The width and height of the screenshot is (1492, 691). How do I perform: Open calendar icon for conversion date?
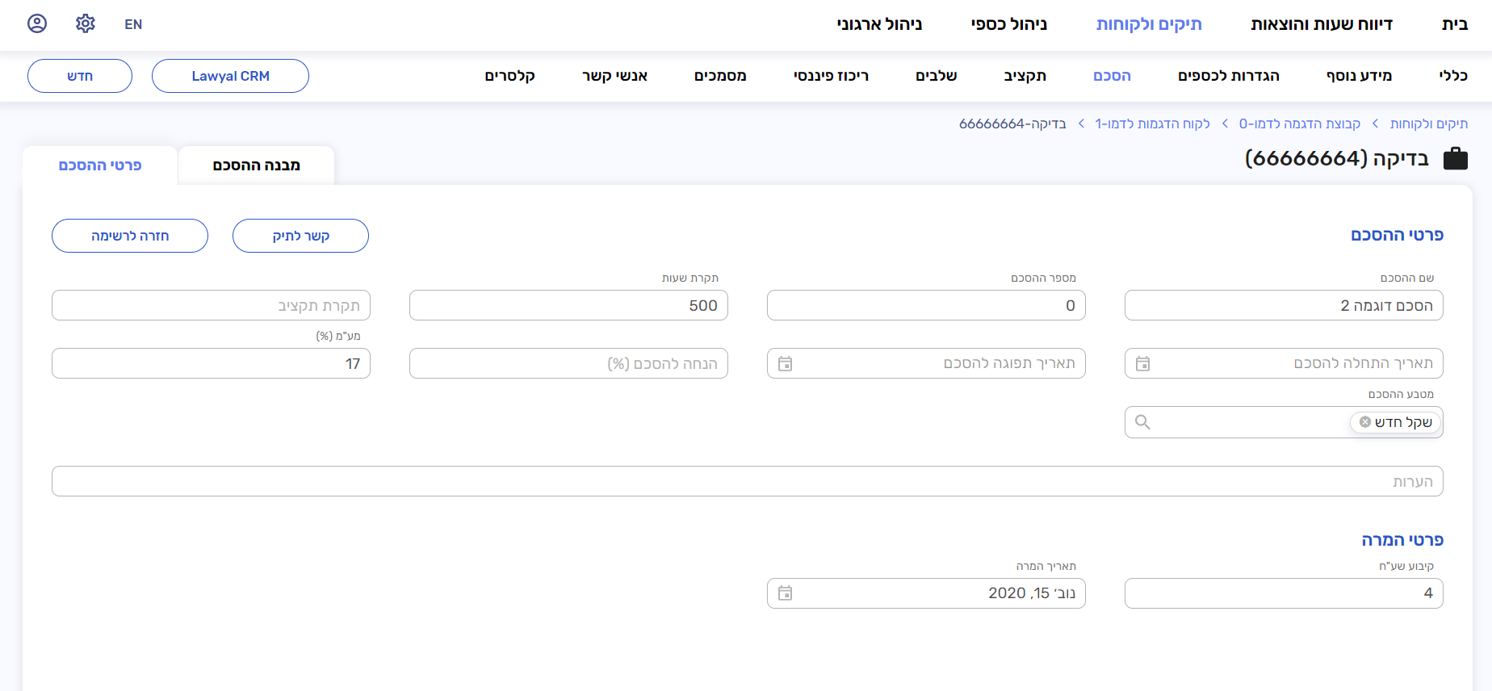pos(785,593)
